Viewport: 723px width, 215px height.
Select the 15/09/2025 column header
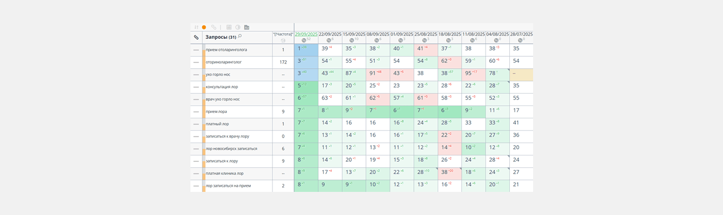point(354,34)
